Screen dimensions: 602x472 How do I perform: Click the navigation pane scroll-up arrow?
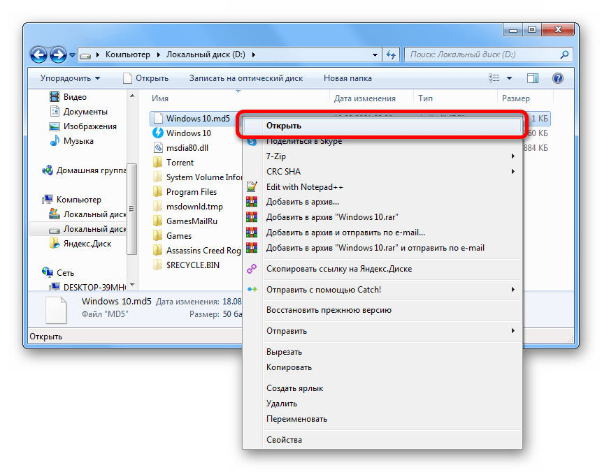coord(132,96)
